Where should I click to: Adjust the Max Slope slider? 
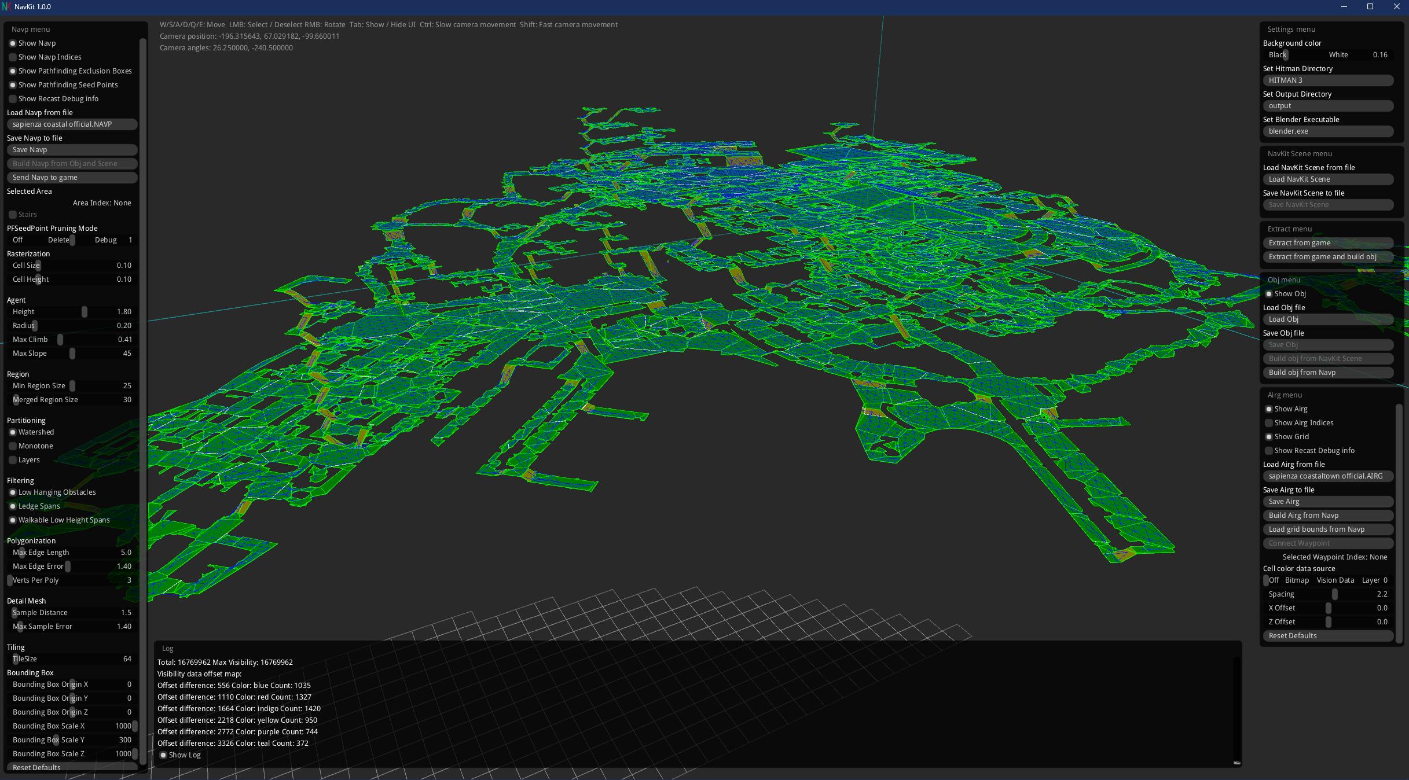(72, 354)
